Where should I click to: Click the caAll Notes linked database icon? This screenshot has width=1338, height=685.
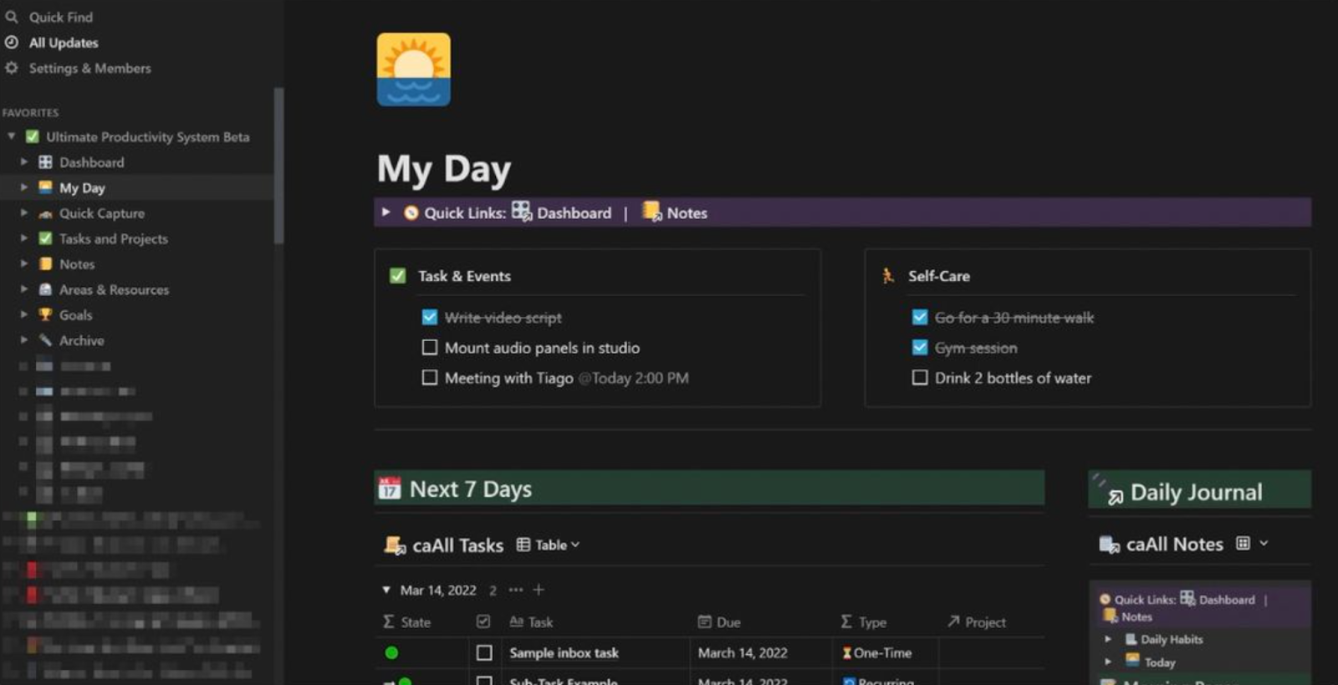click(x=1110, y=544)
